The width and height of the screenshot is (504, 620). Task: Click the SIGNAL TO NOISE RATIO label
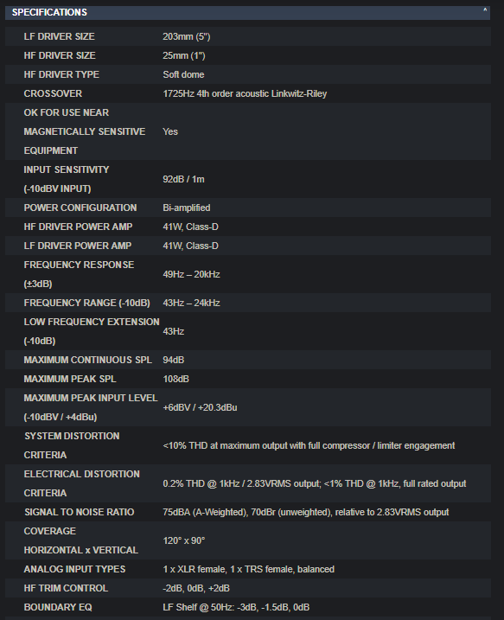click(x=80, y=512)
